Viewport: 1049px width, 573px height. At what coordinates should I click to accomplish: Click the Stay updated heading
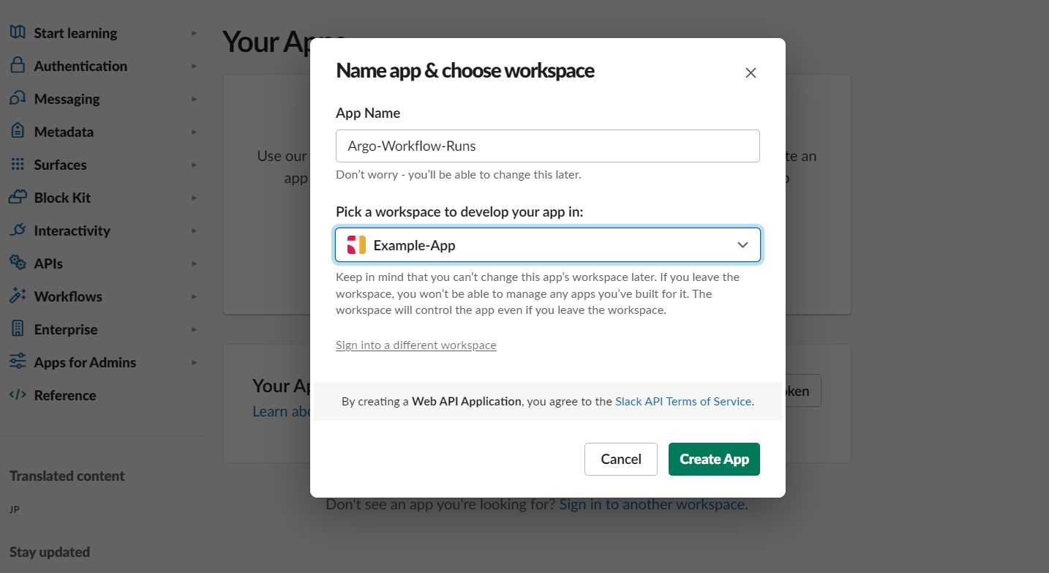[50, 552]
